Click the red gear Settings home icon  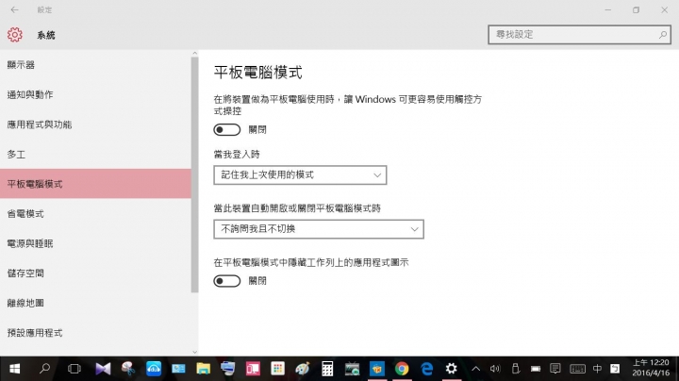(x=15, y=35)
